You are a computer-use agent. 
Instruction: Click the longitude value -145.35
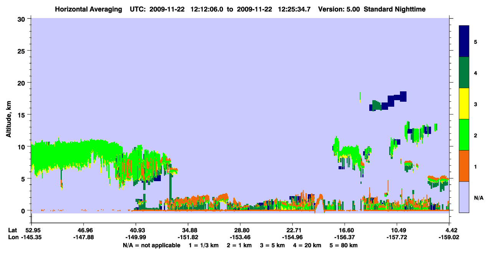31,238
